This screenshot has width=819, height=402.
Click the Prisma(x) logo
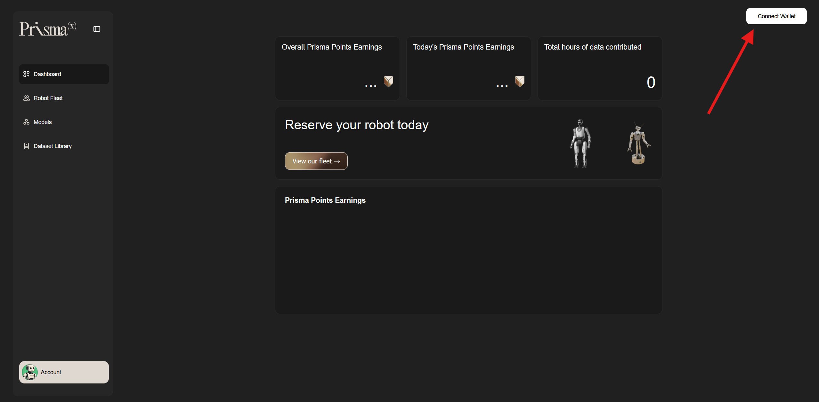[48, 29]
